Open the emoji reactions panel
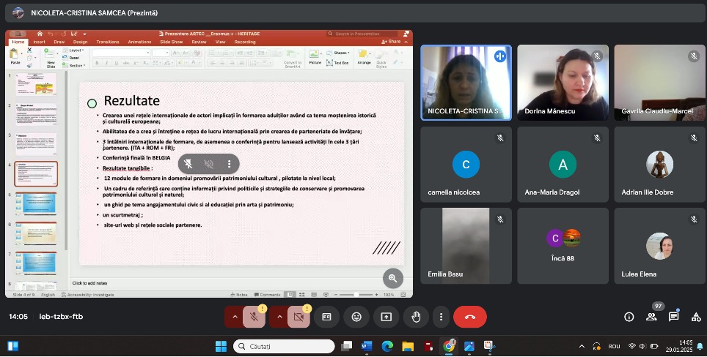The image size is (707, 357). tap(356, 317)
